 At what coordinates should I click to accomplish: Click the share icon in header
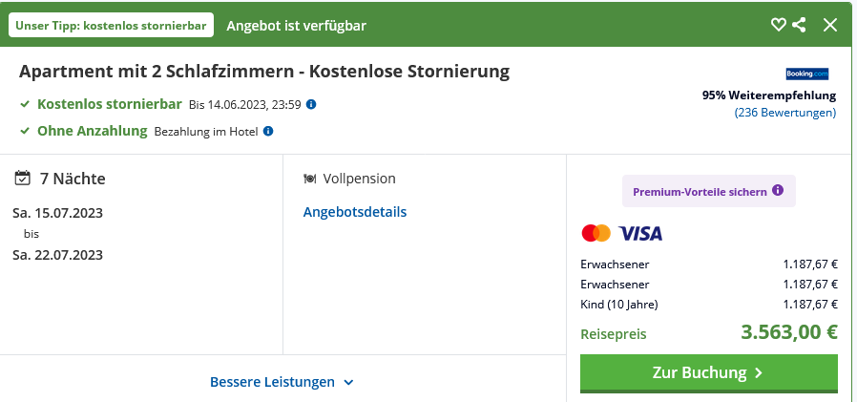point(799,25)
